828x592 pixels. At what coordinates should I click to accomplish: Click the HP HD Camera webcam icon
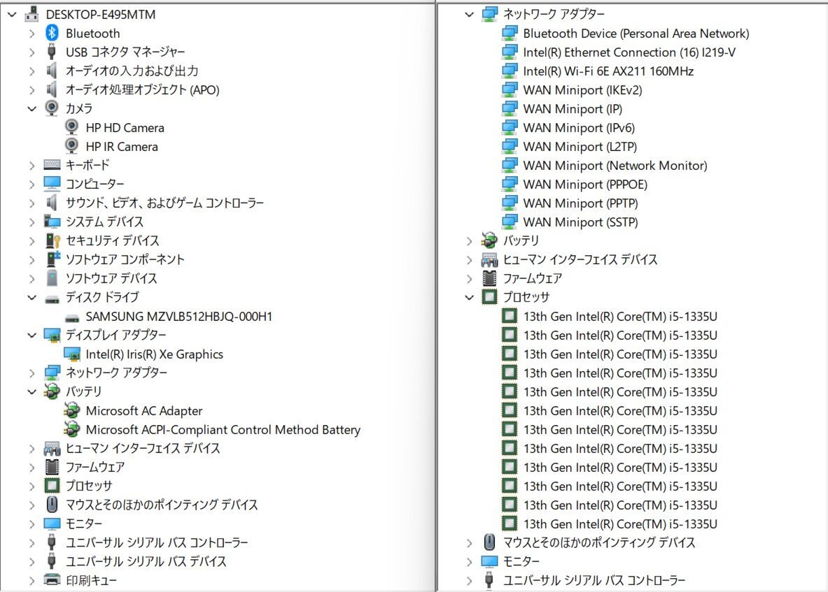(x=72, y=127)
